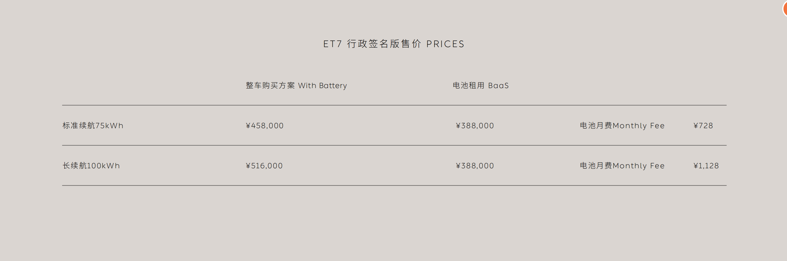Click the 长续航100kWh row label
787x261 pixels.
click(91, 166)
